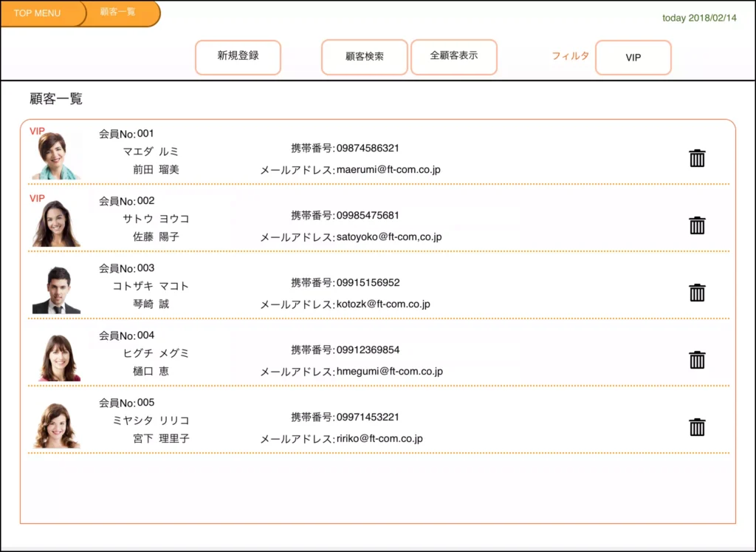Viewport: 756px width, 552px height.
Task: Click the thumbnail of 宮下 理里子
Action: (56, 426)
